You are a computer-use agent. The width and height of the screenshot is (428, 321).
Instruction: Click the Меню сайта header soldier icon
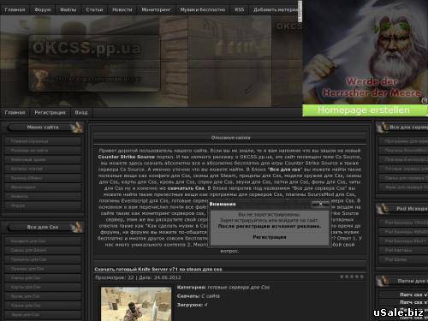coord(76,128)
